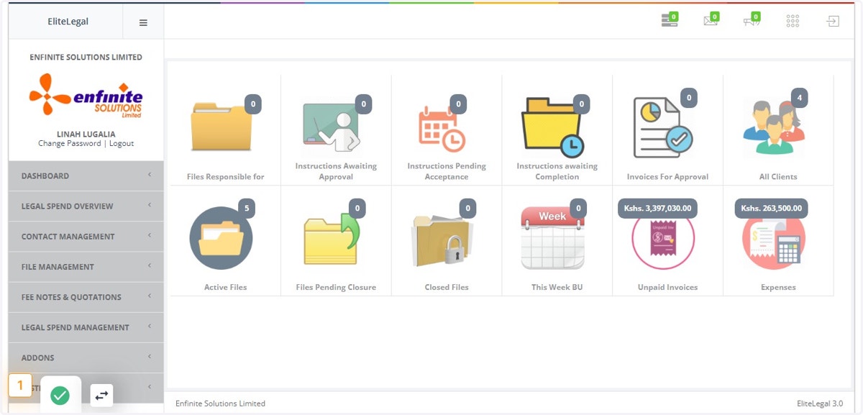The image size is (863, 415).
Task: Open the server tasks notification icon
Action: tap(670, 21)
